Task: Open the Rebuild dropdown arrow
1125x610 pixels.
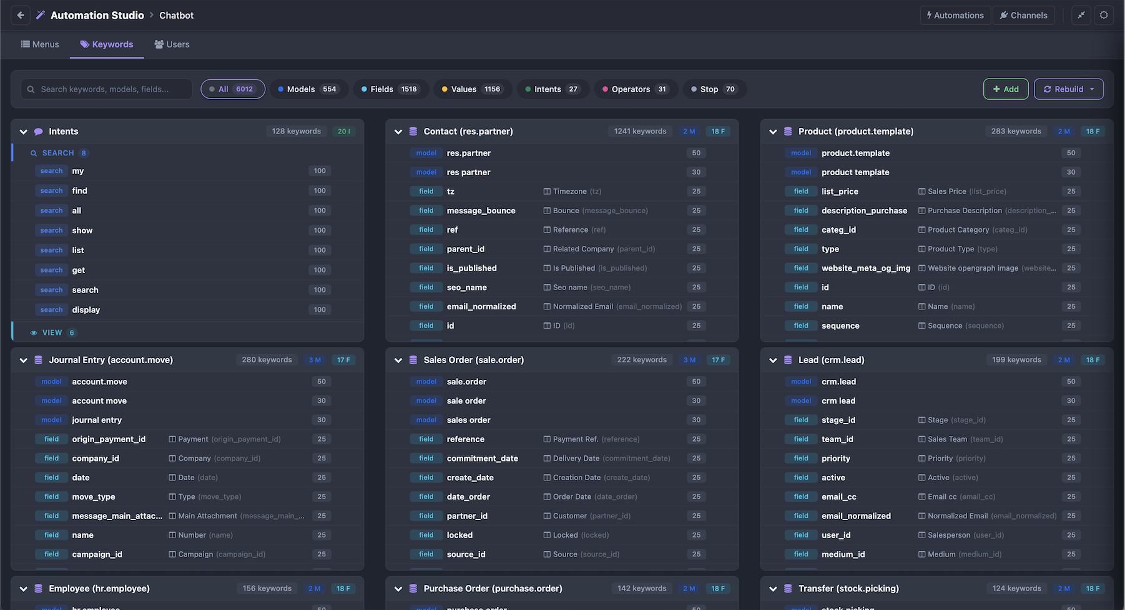Action: coord(1092,89)
